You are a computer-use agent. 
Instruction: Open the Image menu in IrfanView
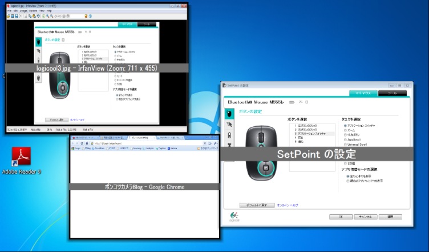point(23,11)
